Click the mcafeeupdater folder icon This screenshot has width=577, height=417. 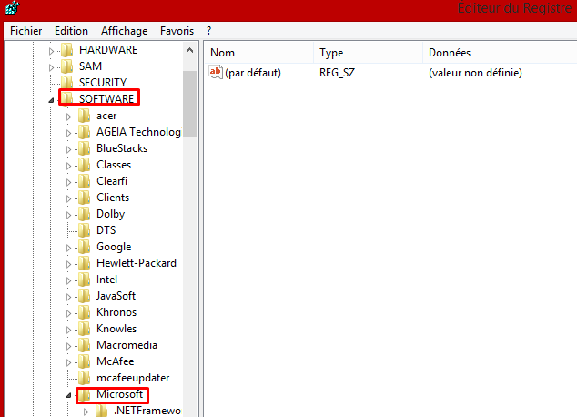click(x=85, y=378)
